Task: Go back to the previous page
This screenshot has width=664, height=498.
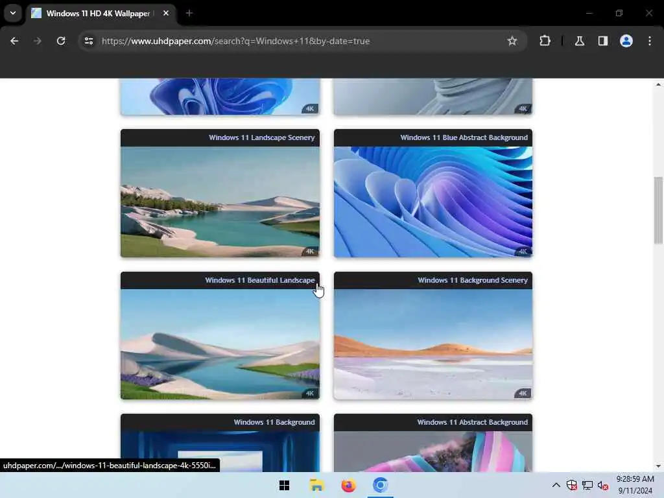Action: pos(14,41)
